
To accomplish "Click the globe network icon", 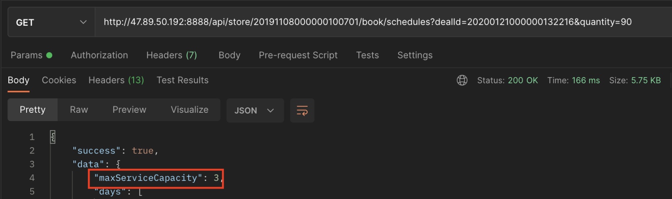I will (462, 80).
